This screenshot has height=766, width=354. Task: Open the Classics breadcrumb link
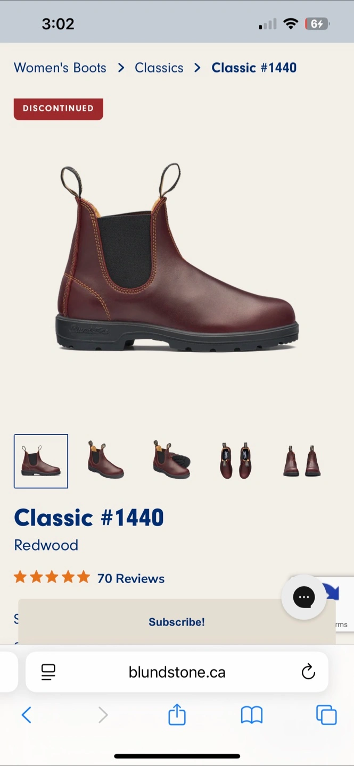159,68
